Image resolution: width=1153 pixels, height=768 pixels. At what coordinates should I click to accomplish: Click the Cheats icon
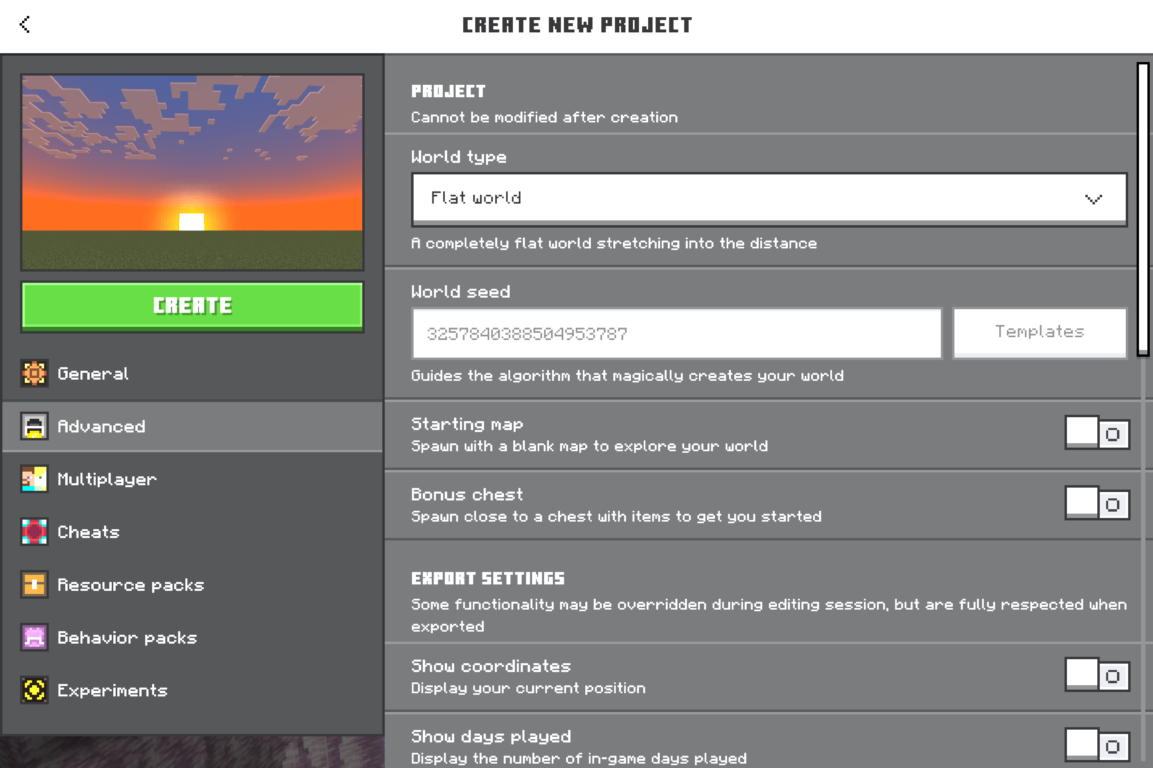point(34,532)
